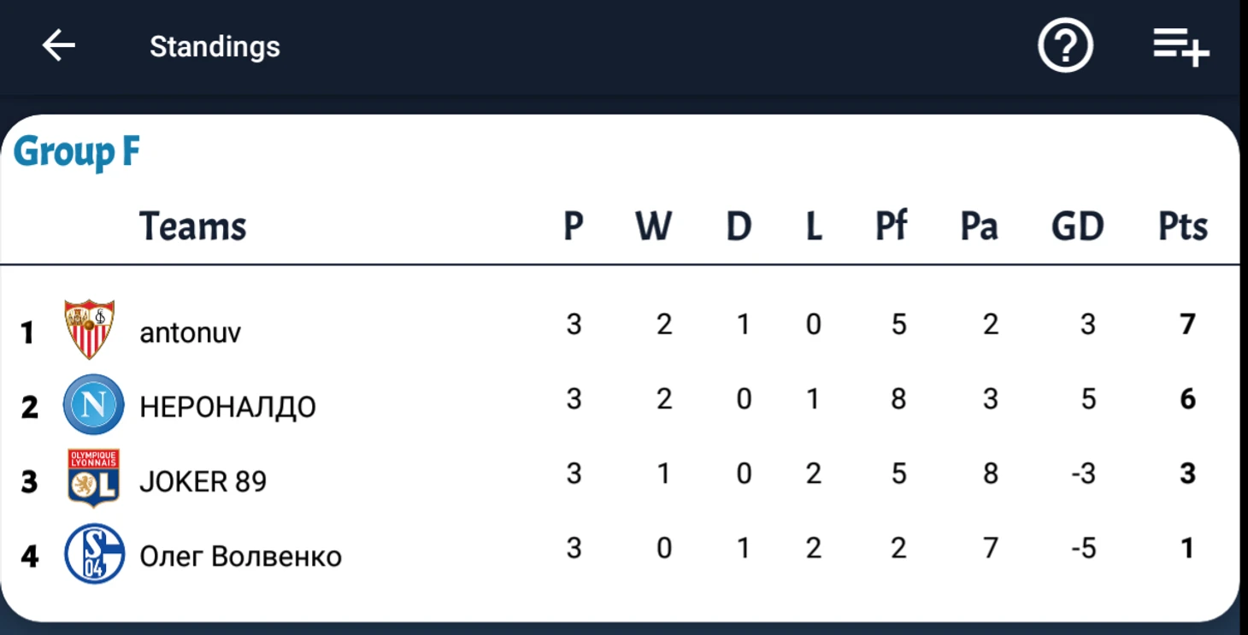Tap antonuv's 7 points value
Image resolution: width=1248 pixels, height=635 pixels.
point(1187,324)
